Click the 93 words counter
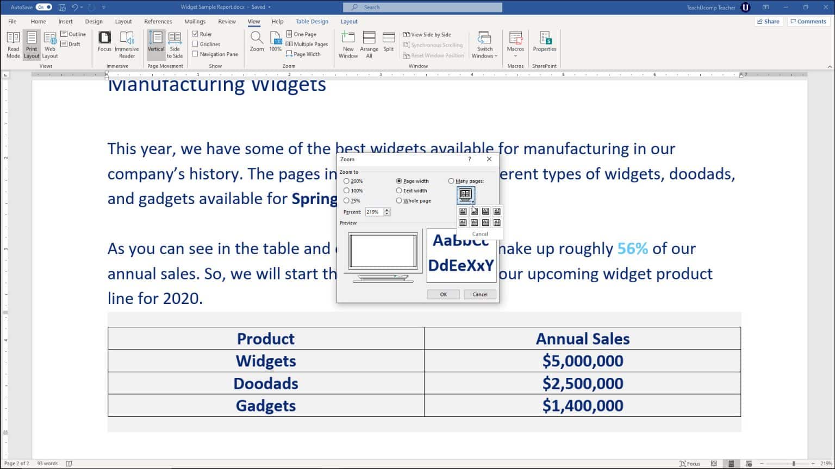This screenshot has height=469, width=835. [x=46, y=464]
